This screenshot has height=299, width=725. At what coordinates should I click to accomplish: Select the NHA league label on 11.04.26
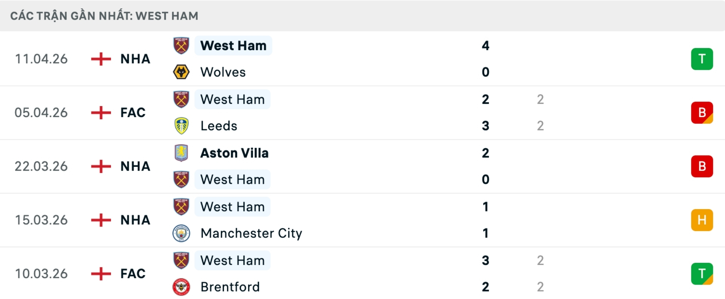coord(135,59)
